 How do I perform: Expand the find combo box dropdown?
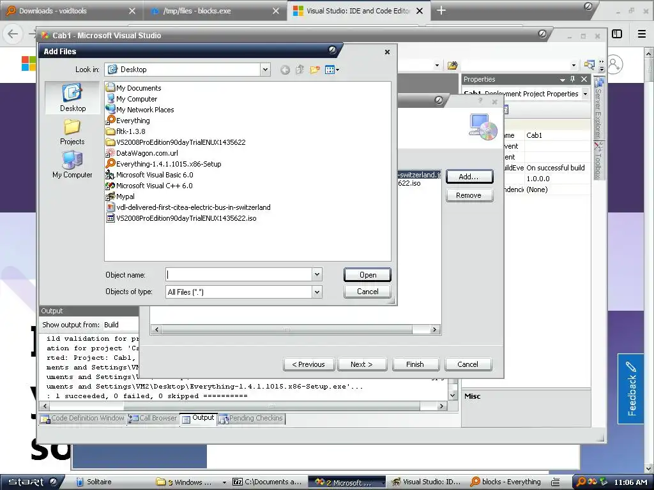(574, 65)
